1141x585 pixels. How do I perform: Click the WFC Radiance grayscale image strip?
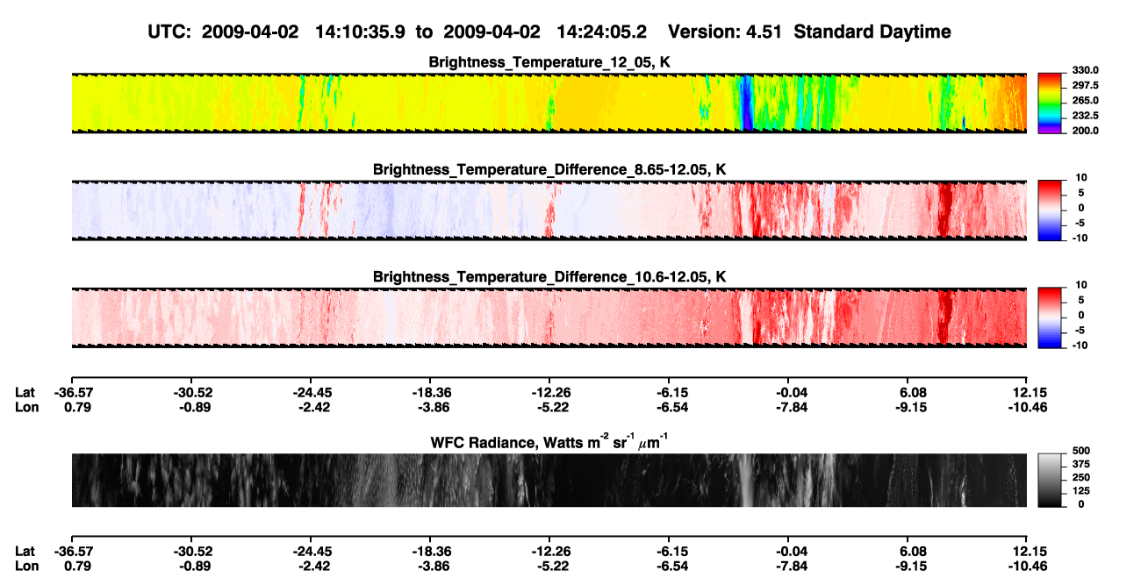point(549,480)
